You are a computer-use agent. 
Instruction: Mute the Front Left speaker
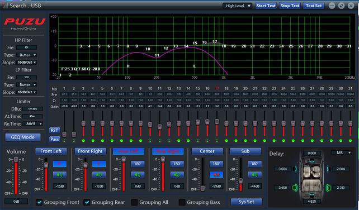pyautogui.click(x=59, y=175)
